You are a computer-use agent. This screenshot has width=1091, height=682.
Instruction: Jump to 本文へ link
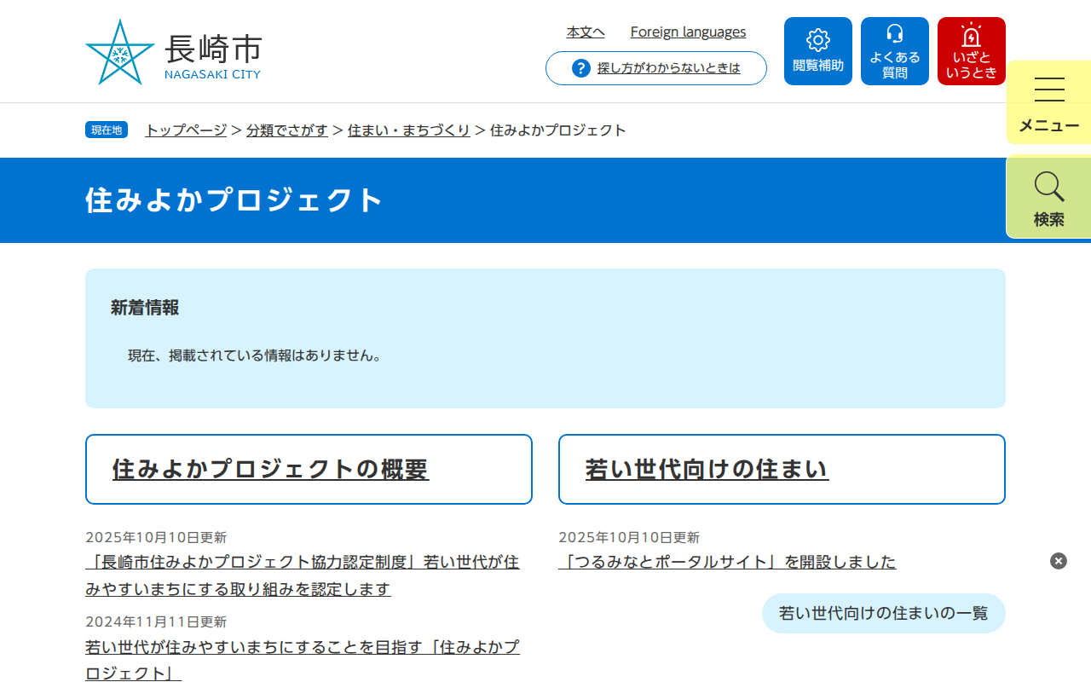(x=586, y=32)
